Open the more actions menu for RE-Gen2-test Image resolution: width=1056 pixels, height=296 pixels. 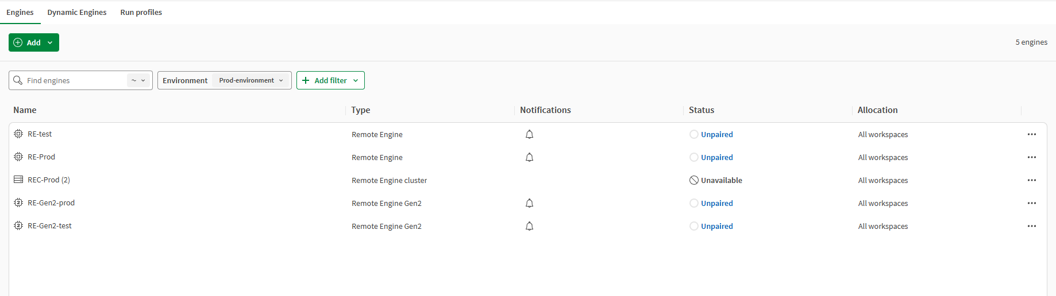click(1031, 226)
